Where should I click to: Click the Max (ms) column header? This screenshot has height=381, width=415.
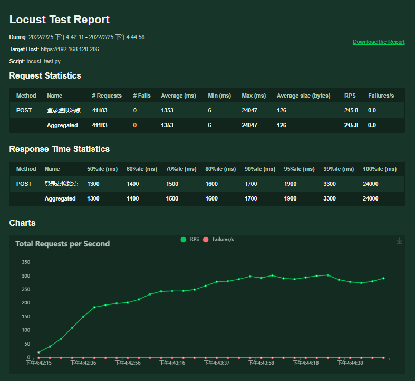pyautogui.click(x=254, y=96)
